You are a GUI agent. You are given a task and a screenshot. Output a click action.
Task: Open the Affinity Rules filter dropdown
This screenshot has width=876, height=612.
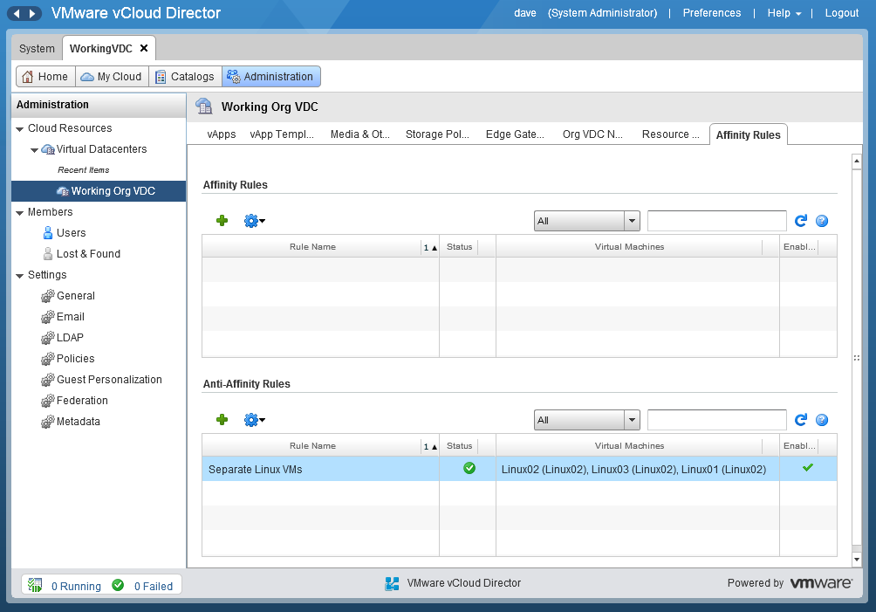[x=632, y=221]
